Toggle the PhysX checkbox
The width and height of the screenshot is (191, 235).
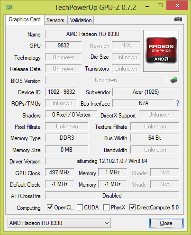pos(106,207)
